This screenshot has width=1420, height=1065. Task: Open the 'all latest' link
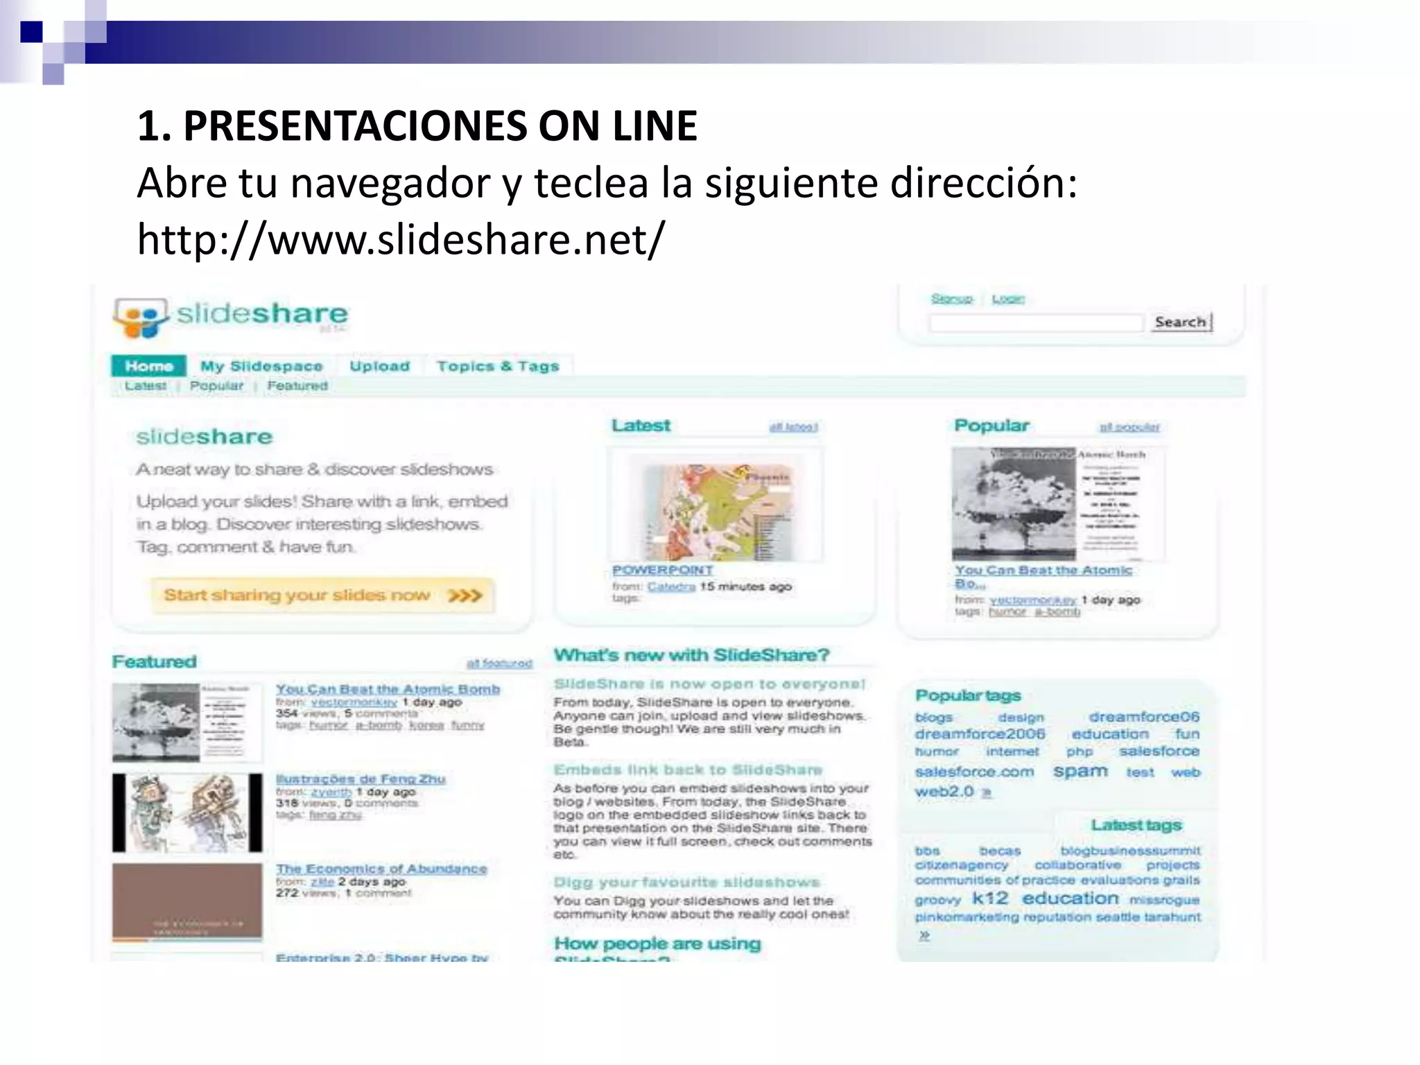(793, 427)
